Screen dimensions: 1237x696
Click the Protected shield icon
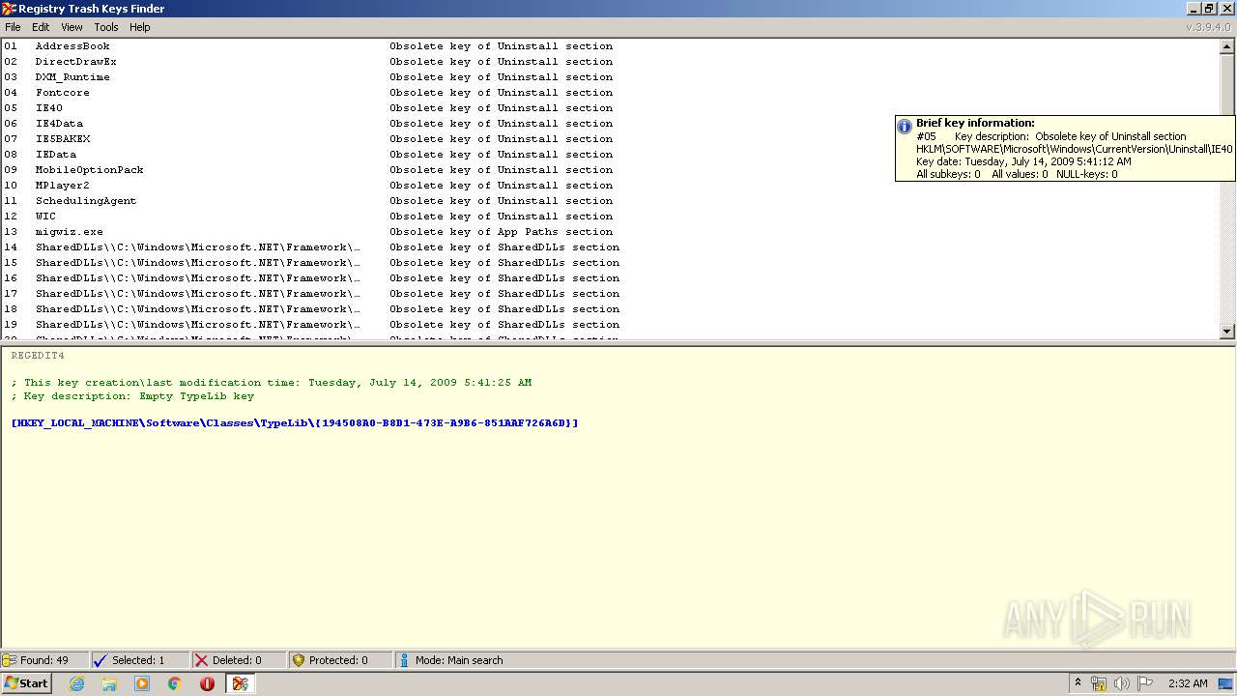click(x=299, y=660)
